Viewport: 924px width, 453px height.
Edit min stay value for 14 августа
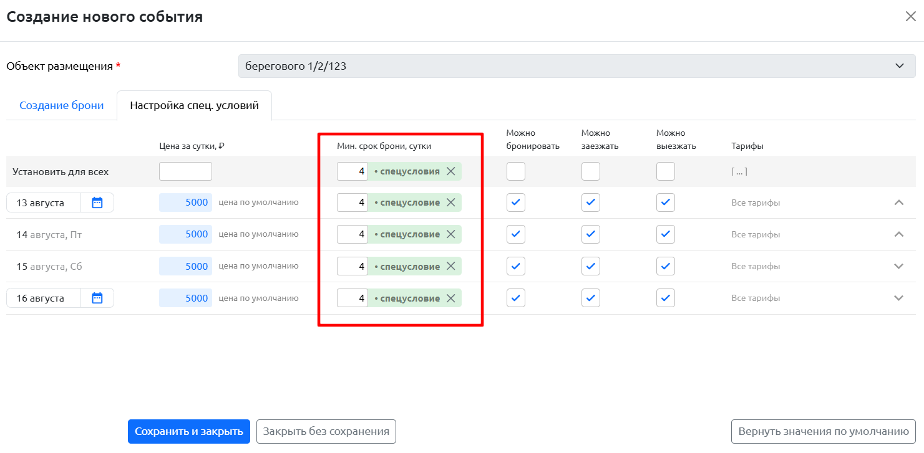click(x=353, y=234)
